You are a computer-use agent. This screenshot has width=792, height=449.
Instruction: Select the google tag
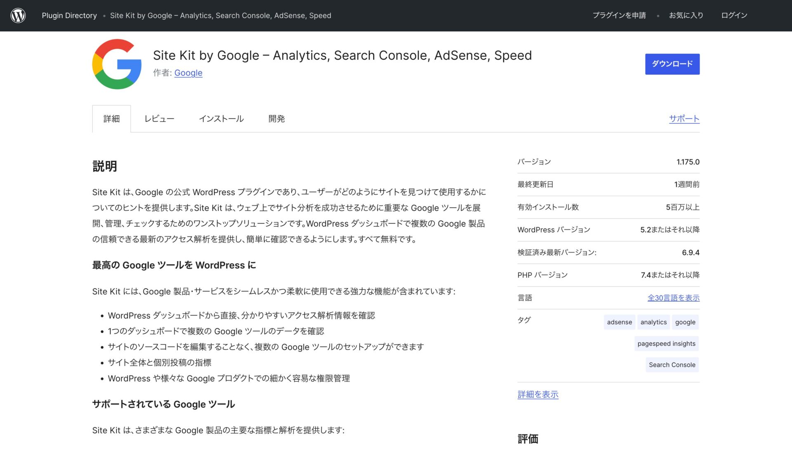pyautogui.click(x=685, y=322)
